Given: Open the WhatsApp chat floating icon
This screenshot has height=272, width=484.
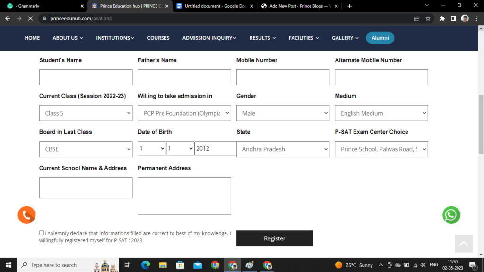Looking at the screenshot, I should (x=451, y=215).
